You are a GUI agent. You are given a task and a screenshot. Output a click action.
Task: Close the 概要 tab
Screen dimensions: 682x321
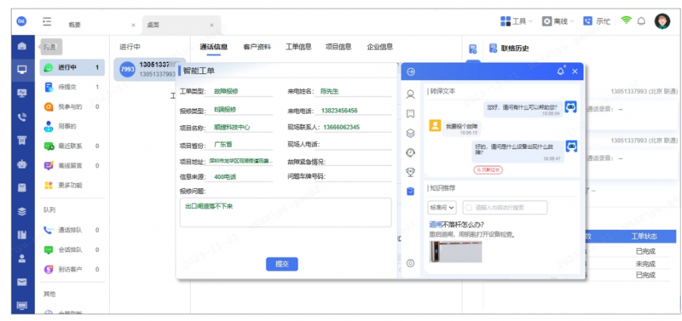pos(133,26)
